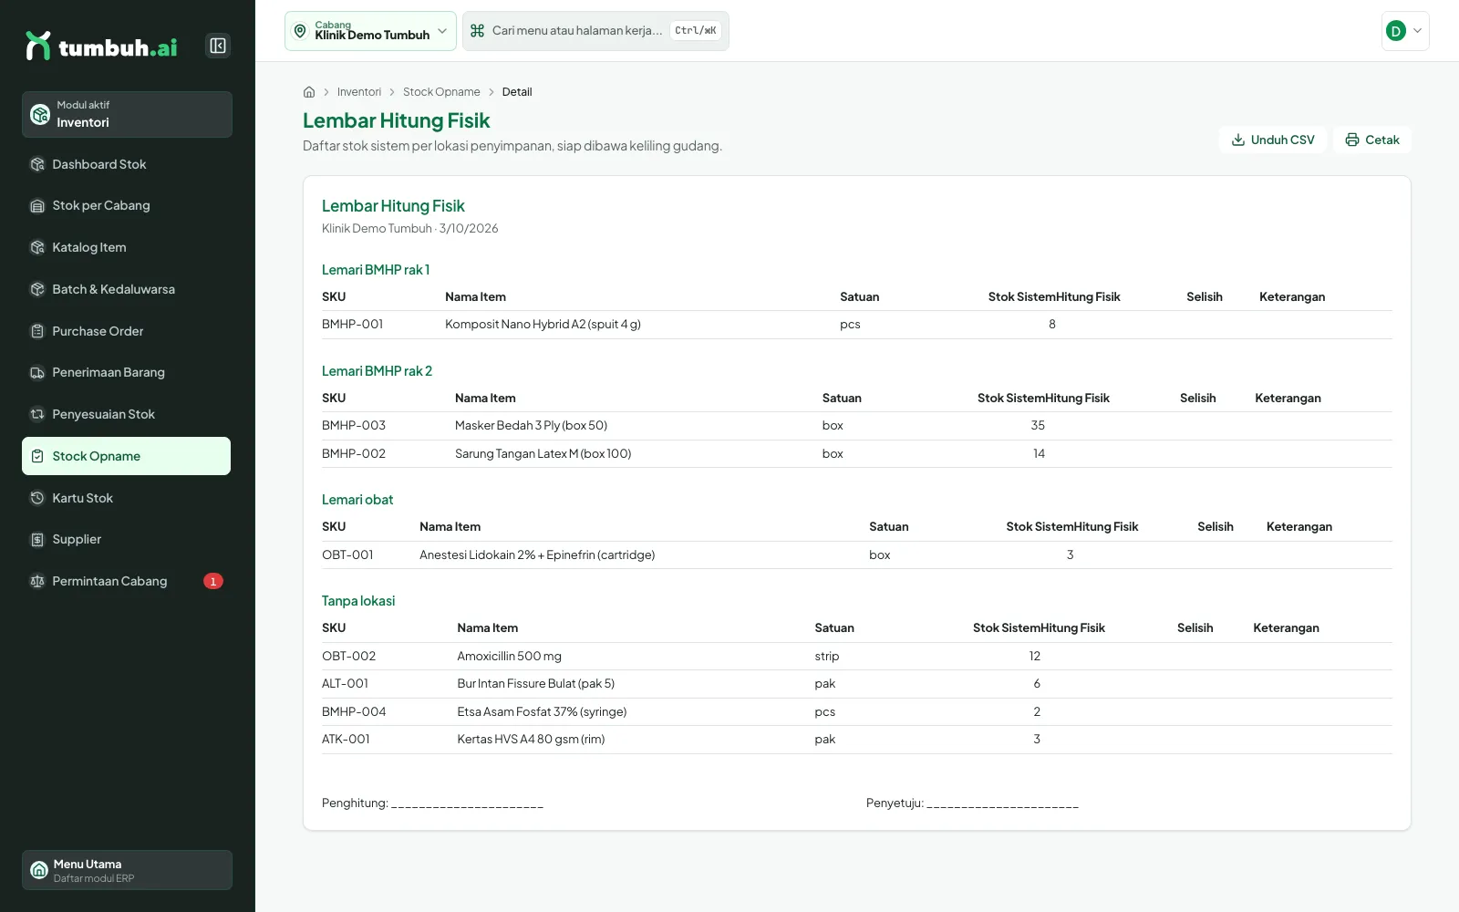The image size is (1459, 912).
Task: Click the Stock Opname breadcrumb link
Action: (x=441, y=92)
